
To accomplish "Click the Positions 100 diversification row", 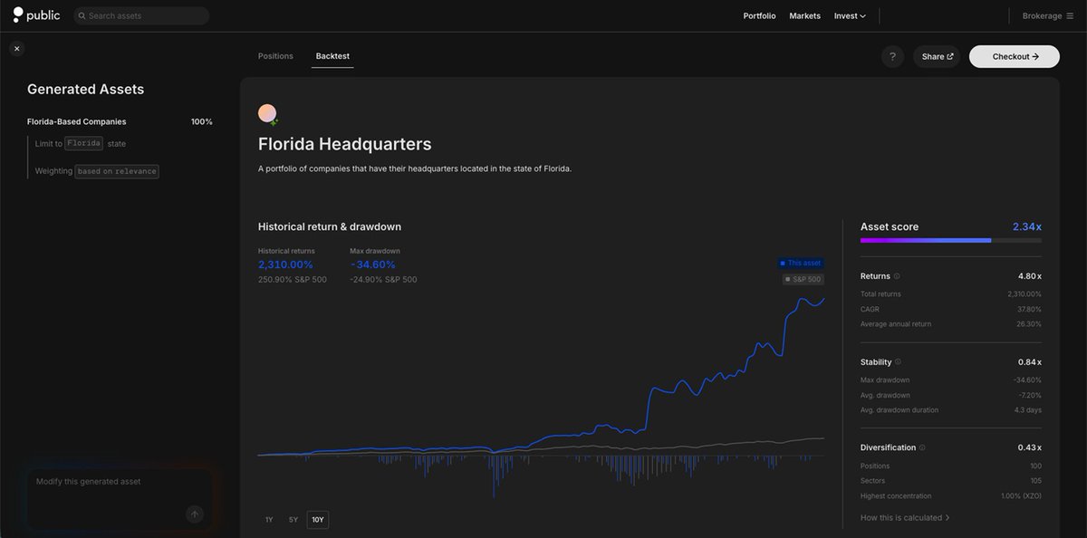I will [x=951, y=466].
